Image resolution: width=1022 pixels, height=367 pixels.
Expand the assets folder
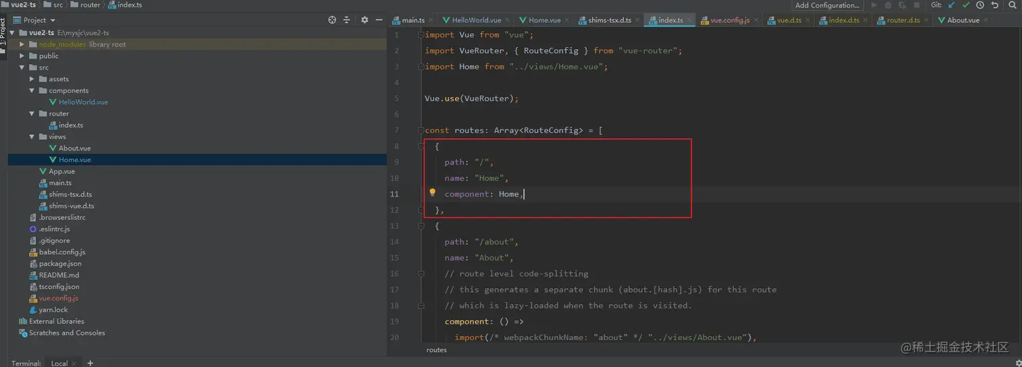coord(32,79)
